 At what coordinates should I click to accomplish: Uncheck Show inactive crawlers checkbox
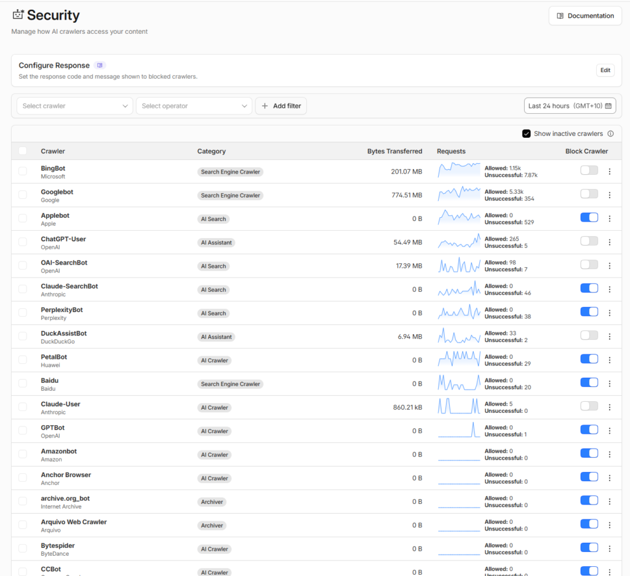[x=527, y=134]
